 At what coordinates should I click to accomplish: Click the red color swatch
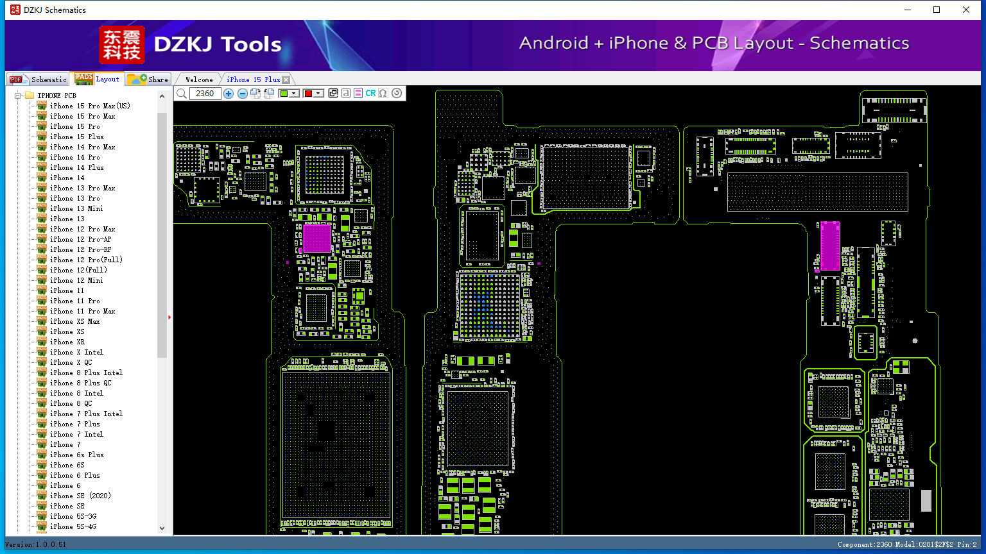coord(308,94)
